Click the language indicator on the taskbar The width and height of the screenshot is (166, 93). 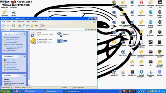tap(120, 91)
